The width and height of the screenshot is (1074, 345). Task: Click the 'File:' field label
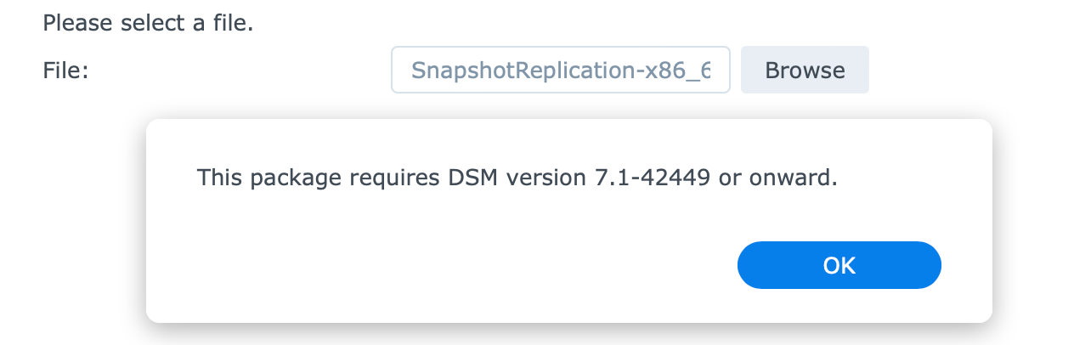pyautogui.click(x=65, y=70)
